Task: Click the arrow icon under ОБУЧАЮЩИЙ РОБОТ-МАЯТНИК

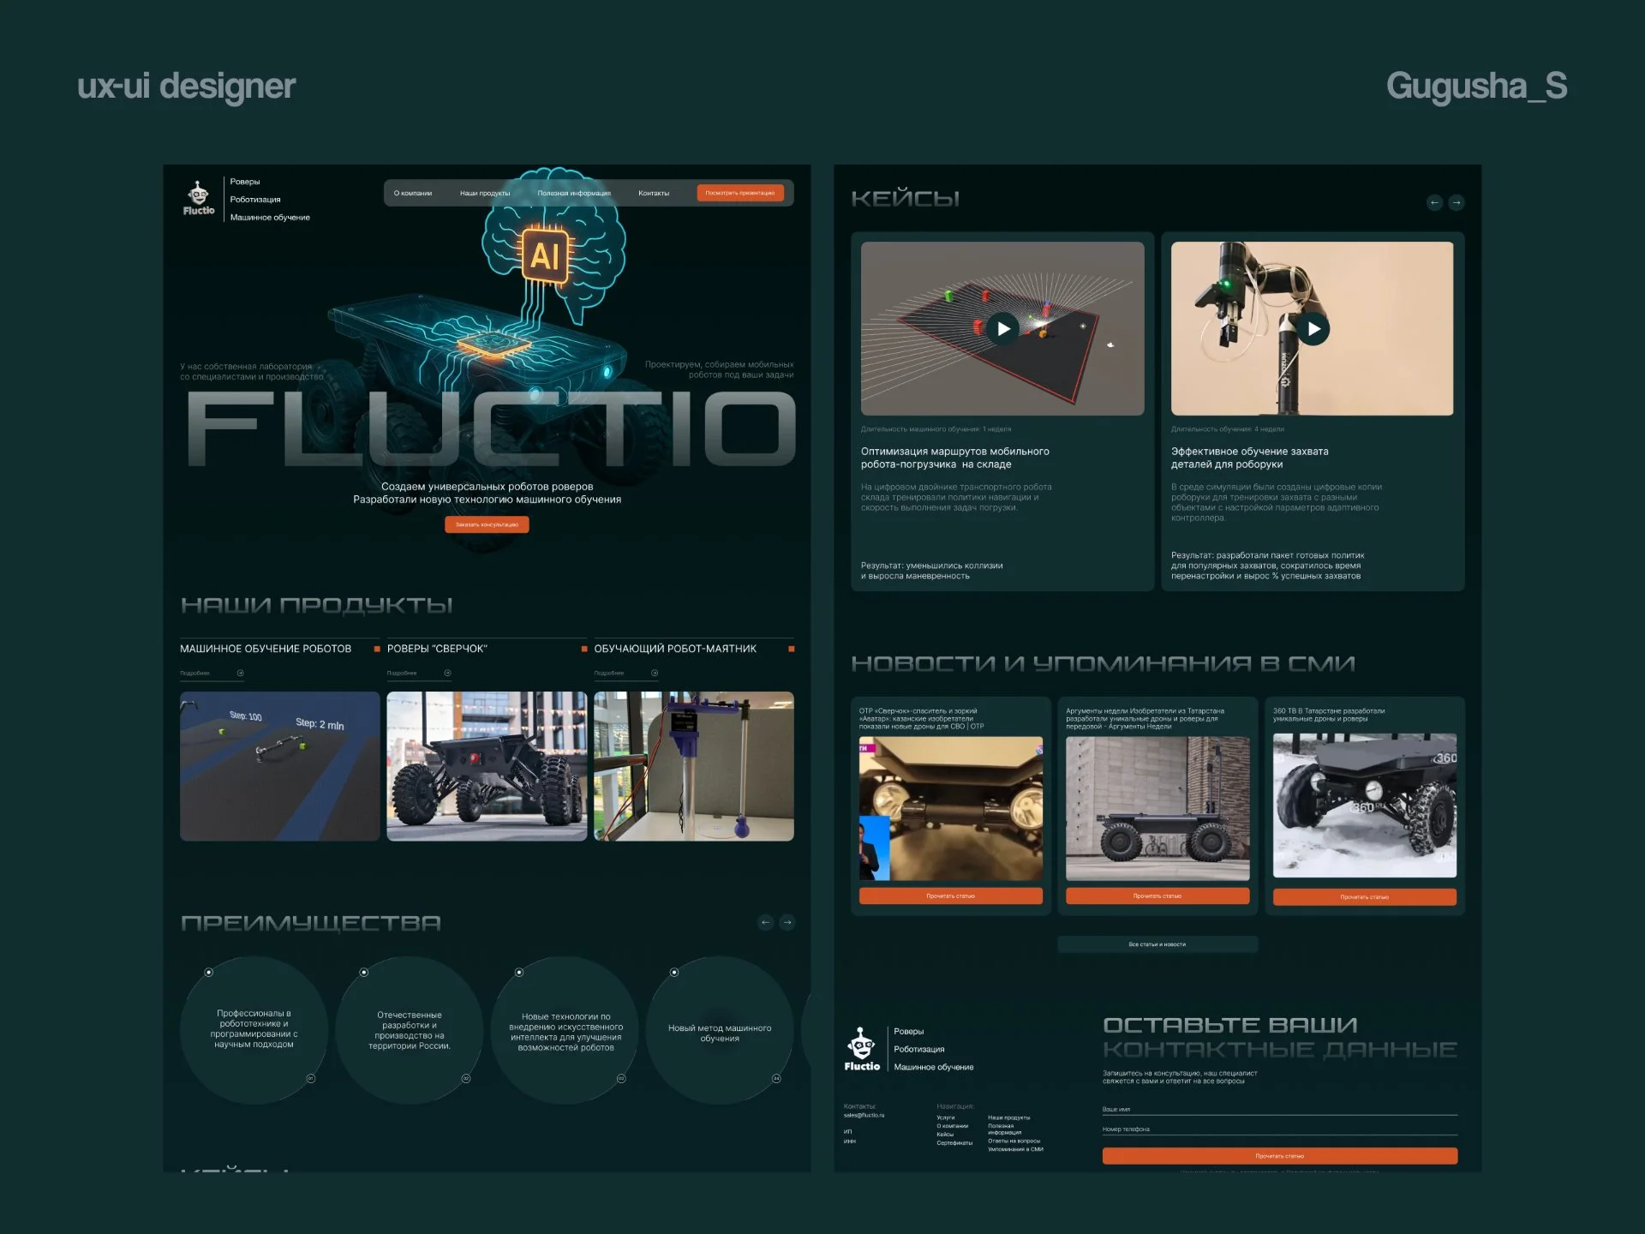Action: tap(655, 674)
